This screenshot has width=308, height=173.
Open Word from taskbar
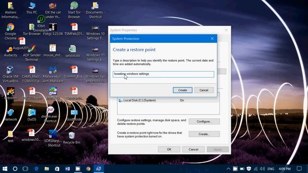[x=67, y=169]
